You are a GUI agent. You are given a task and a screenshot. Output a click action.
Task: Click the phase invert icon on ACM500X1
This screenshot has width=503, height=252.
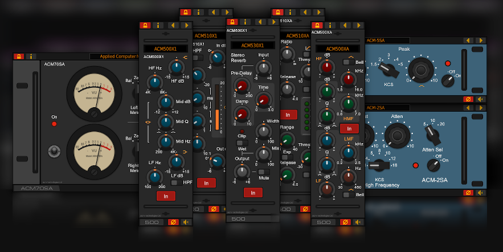(173, 222)
